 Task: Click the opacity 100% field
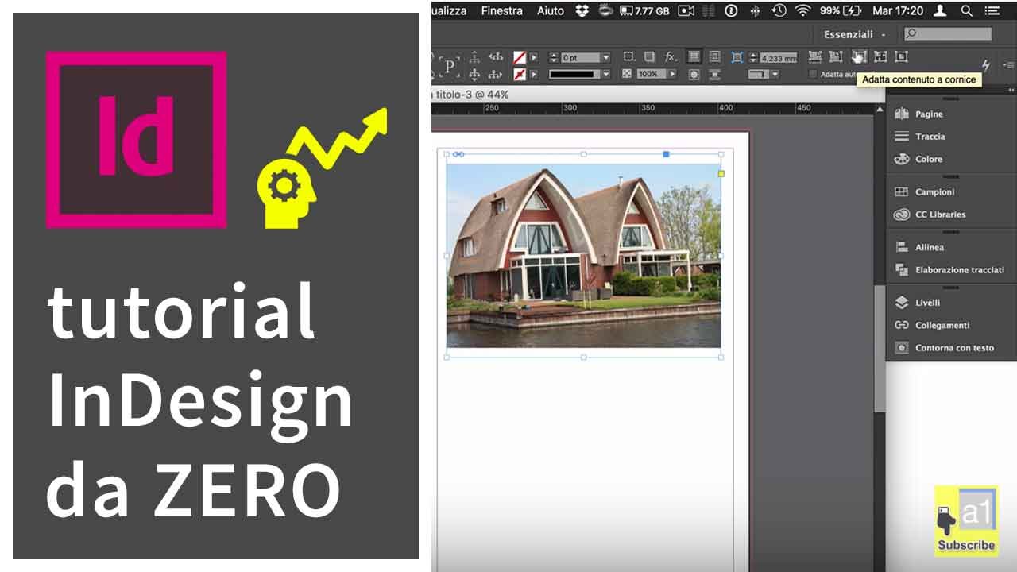(652, 74)
